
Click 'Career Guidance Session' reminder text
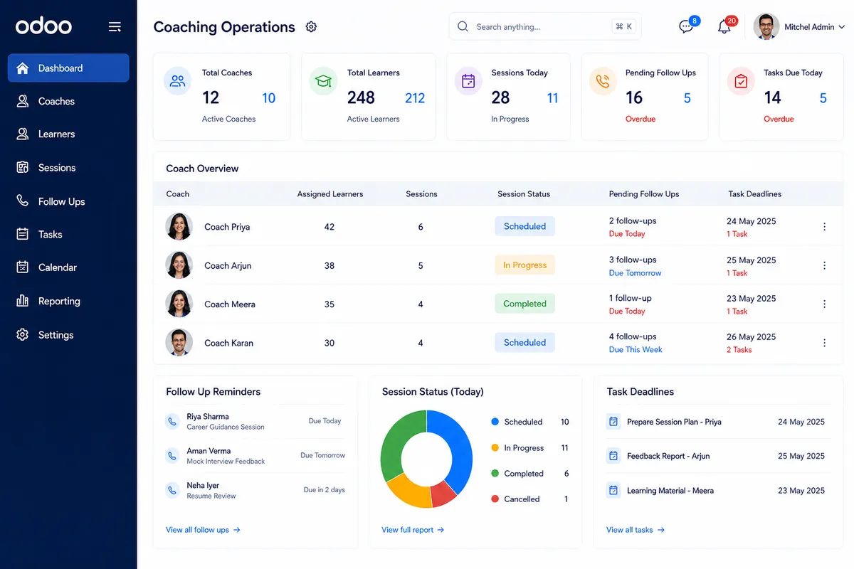[x=226, y=427]
